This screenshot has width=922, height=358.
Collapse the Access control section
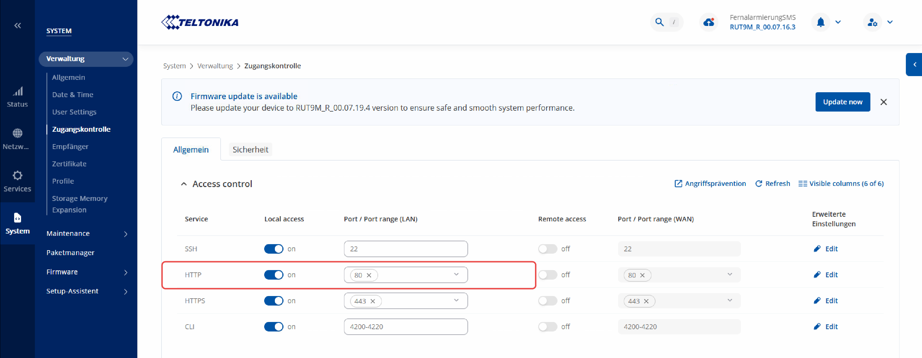tap(184, 184)
